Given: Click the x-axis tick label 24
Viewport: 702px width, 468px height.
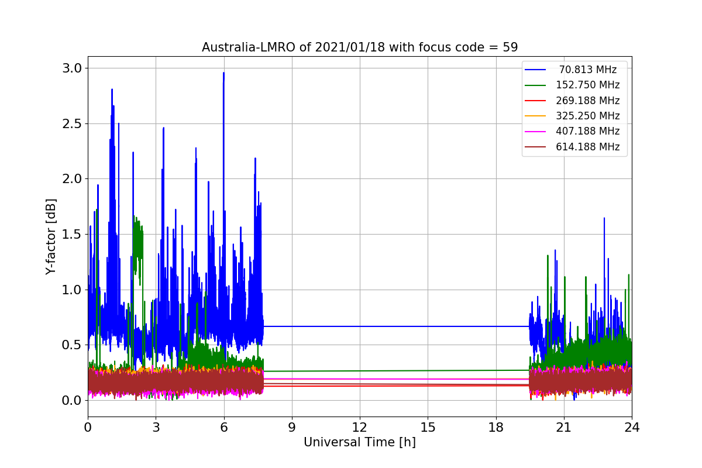Looking at the screenshot, I should click(x=632, y=427).
